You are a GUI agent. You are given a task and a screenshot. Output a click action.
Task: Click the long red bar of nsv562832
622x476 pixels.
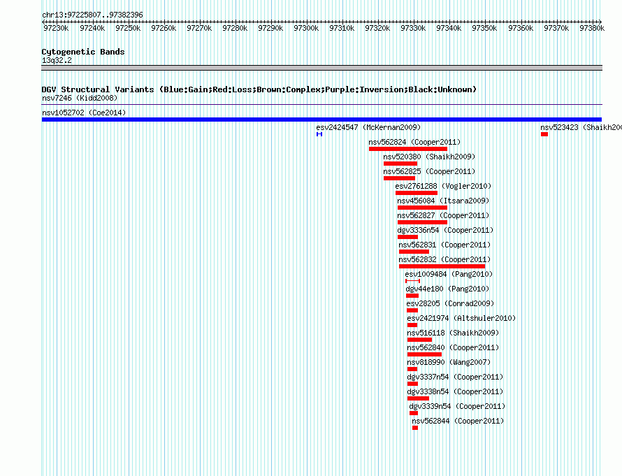click(x=442, y=266)
